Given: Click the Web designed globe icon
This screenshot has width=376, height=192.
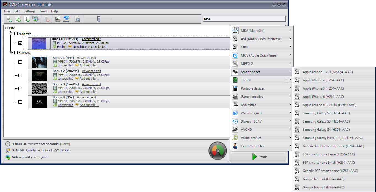Looking at the screenshot, I should pyautogui.click(x=235, y=113).
